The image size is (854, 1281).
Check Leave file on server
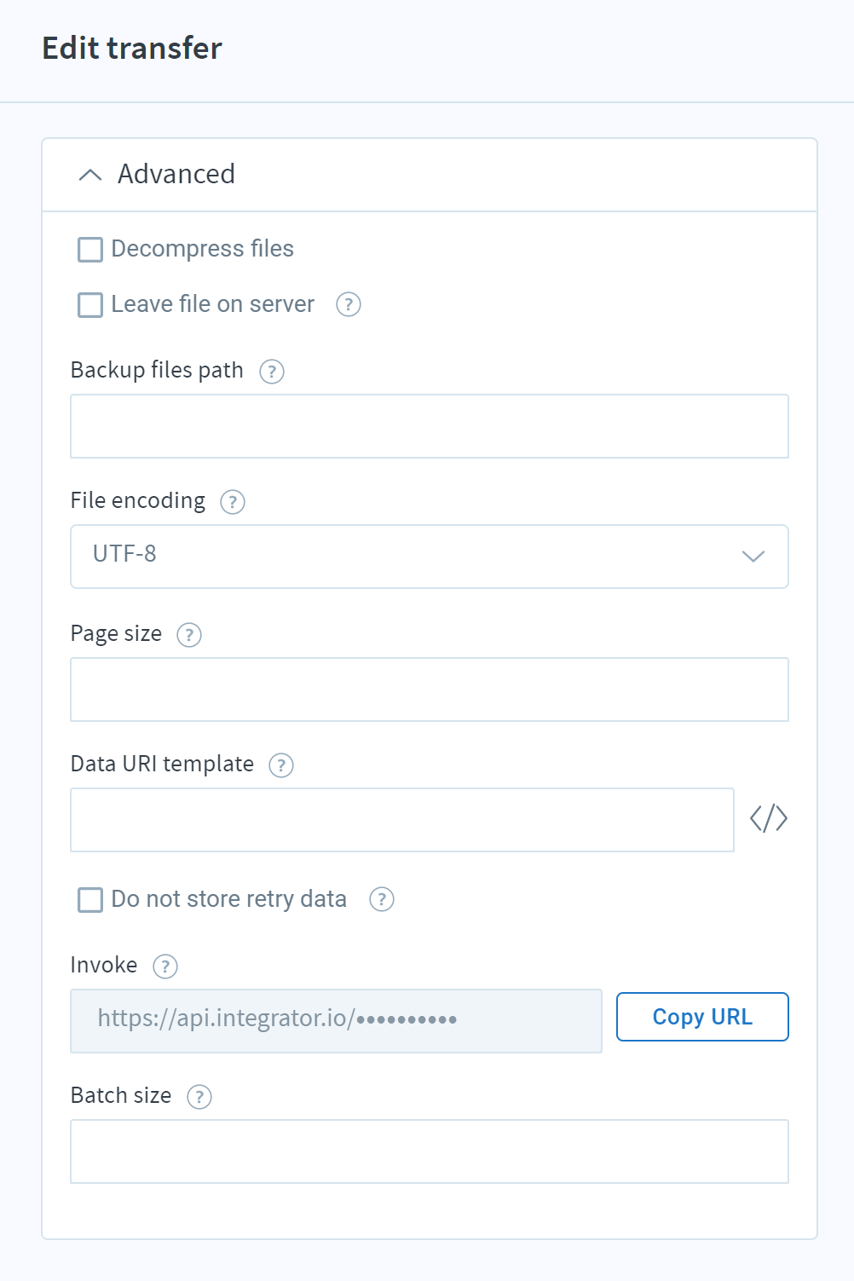click(90, 305)
